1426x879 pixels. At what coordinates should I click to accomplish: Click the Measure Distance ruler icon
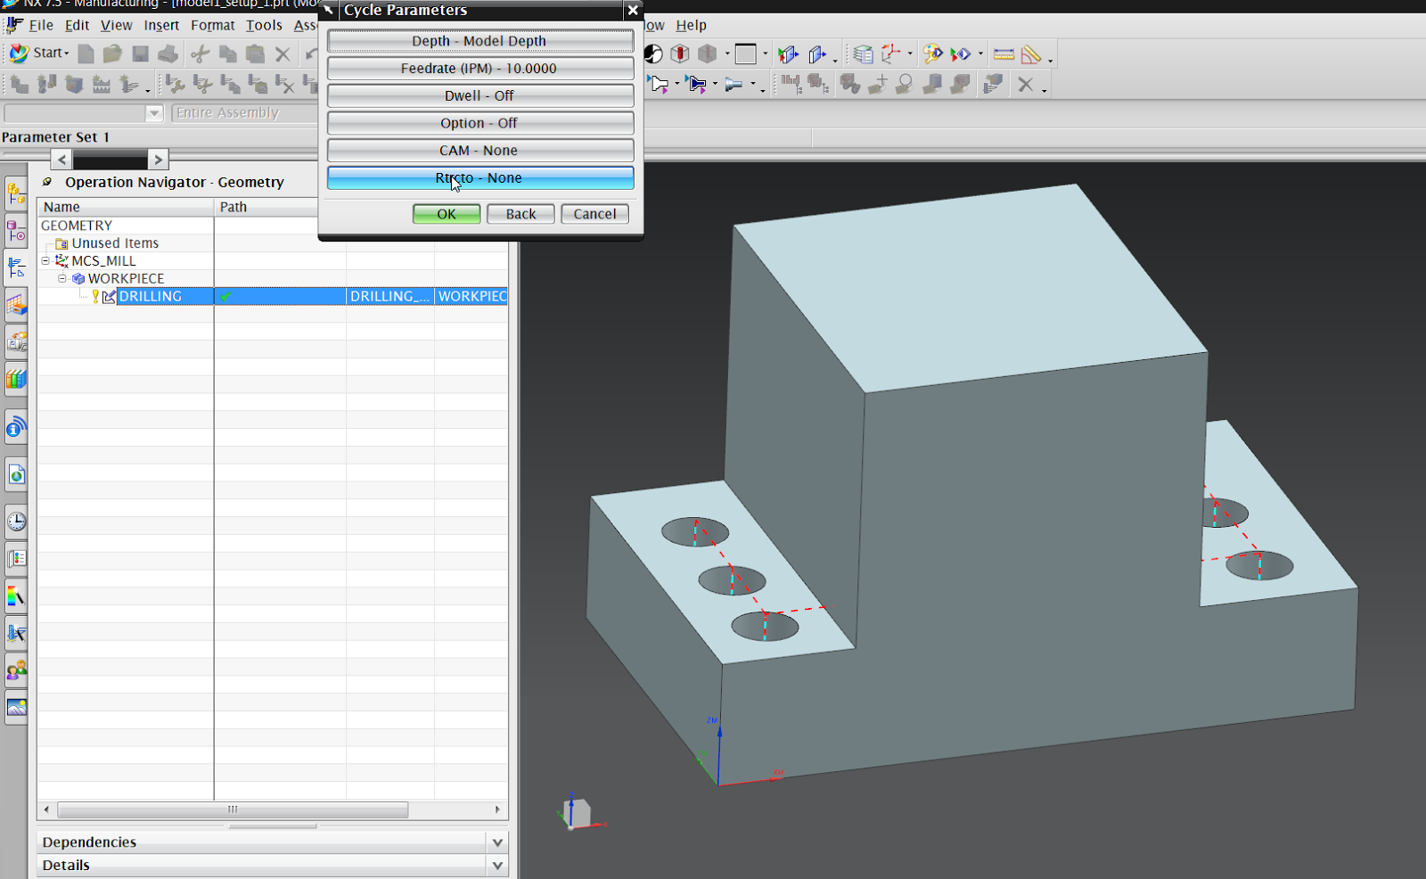click(x=1004, y=54)
